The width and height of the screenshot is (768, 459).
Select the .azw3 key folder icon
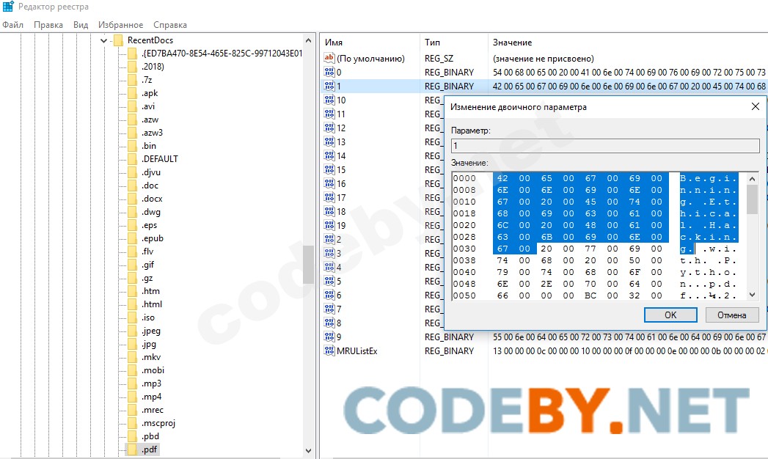tap(132, 133)
